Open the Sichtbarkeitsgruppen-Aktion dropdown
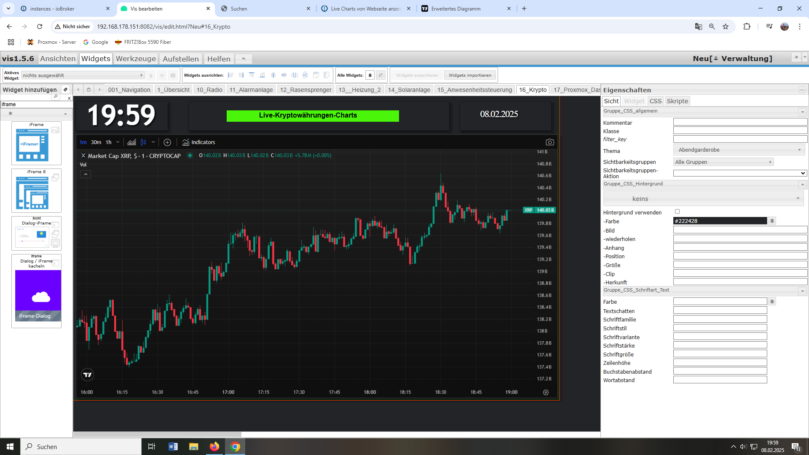The image size is (809, 455). (740, 173)
